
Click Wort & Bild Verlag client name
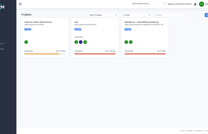pyautogui.click(x=144, y=24)
